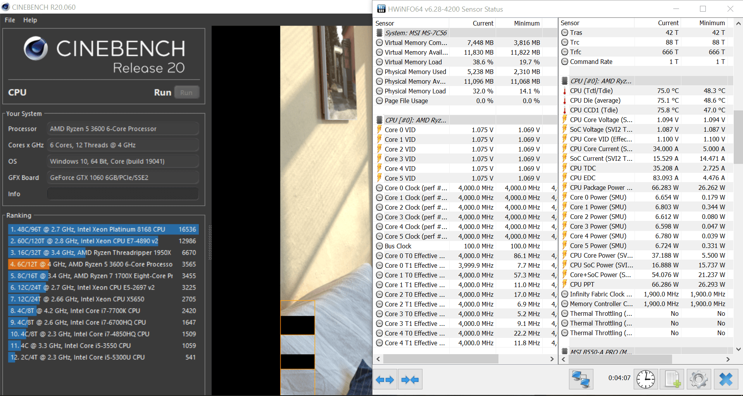Click the lightning icon beside Core 0 VID

[x=379, y=130]
